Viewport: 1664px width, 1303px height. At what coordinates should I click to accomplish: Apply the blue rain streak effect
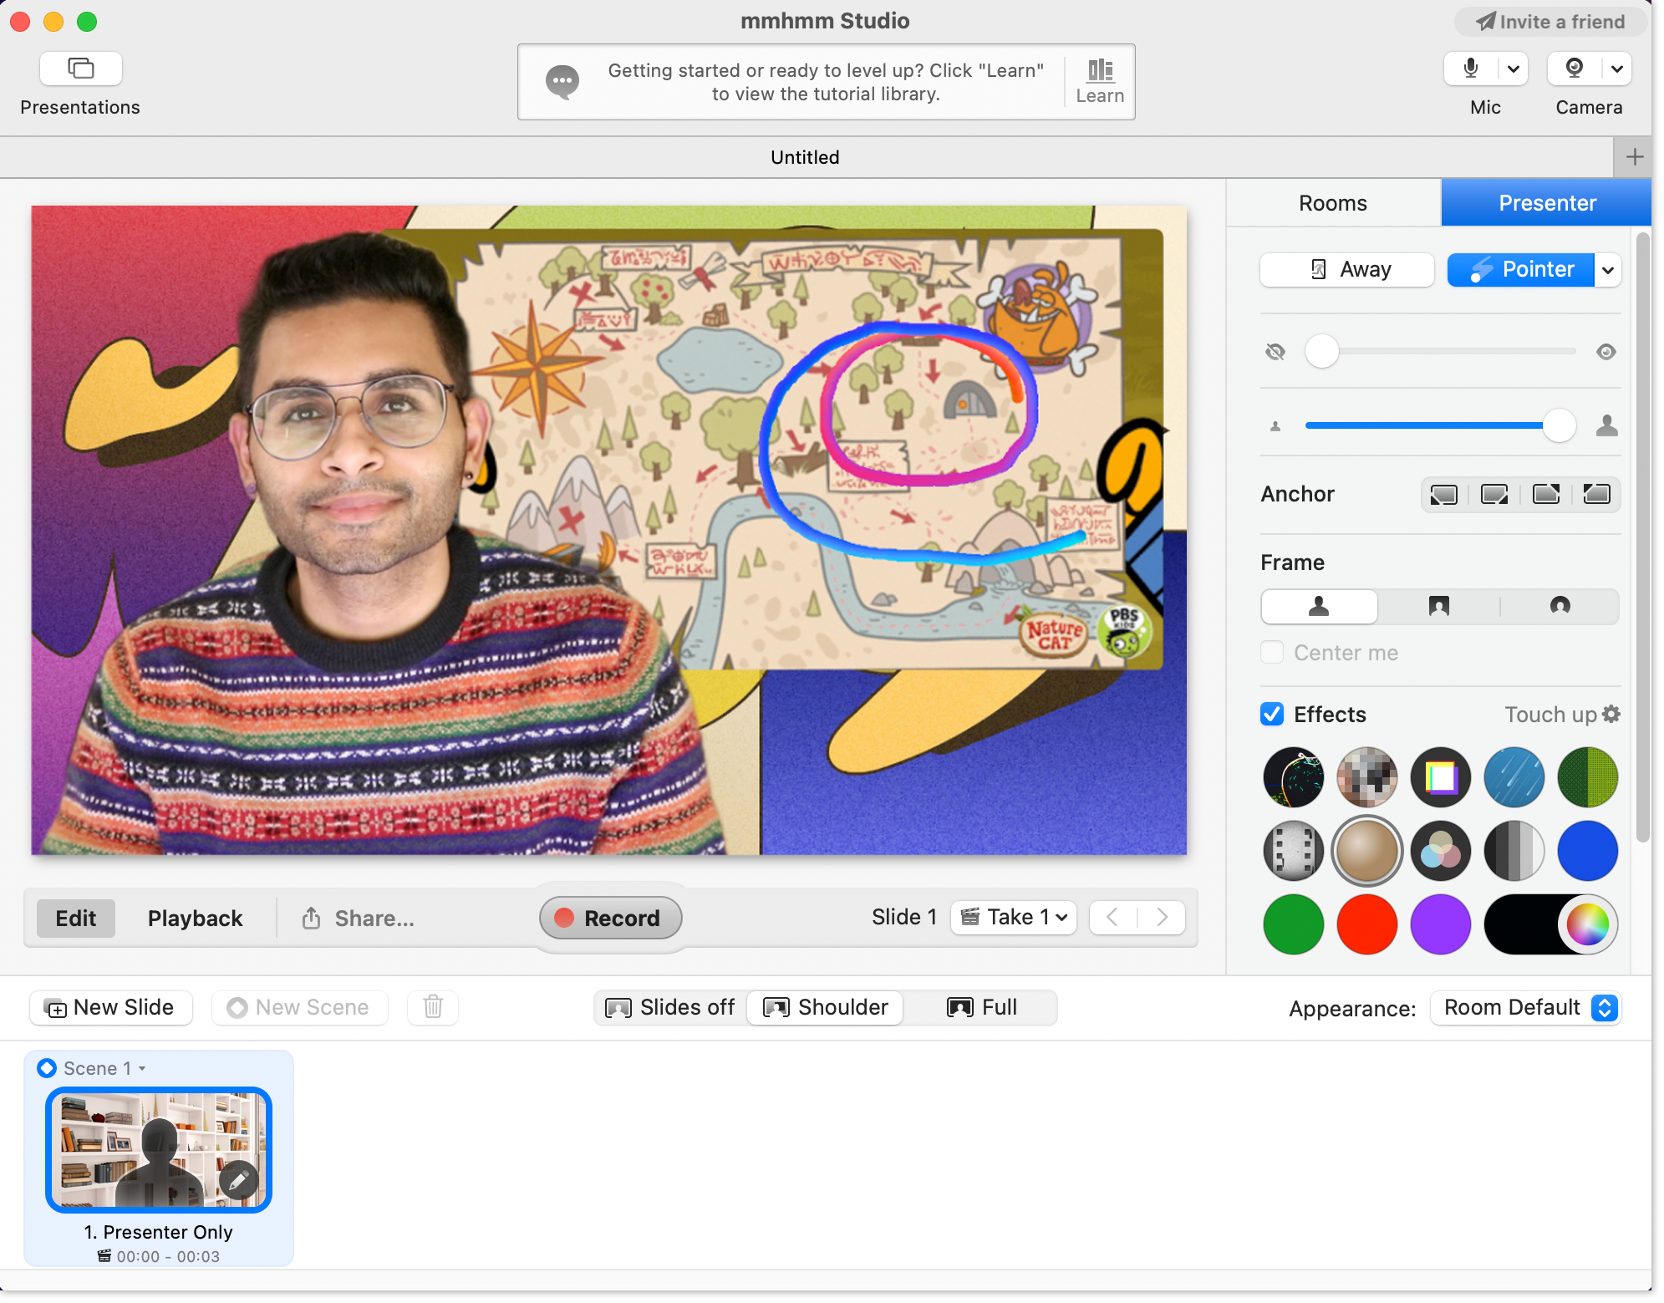[x=1514, y=777]
